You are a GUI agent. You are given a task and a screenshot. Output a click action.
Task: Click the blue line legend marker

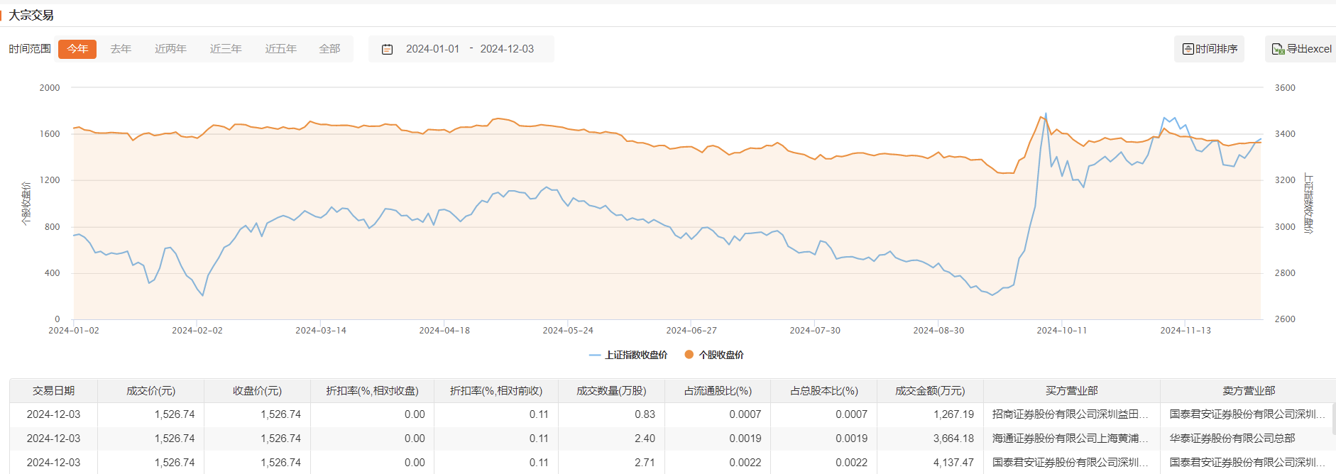[595, 355]
